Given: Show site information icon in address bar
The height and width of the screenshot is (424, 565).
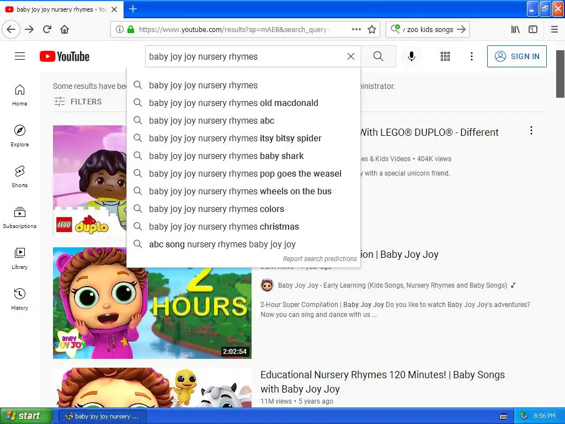Looking at the screenshot, I should (119, 29).
